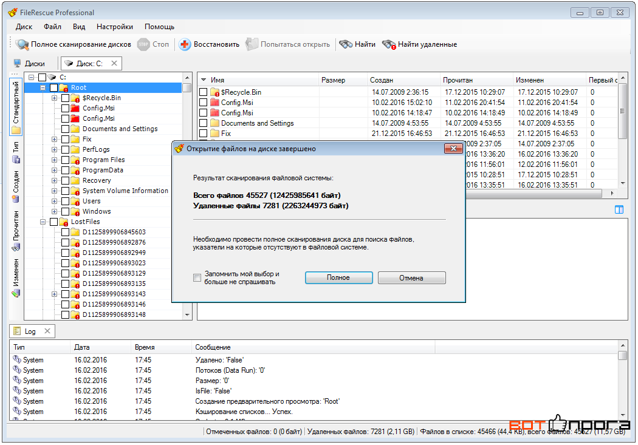Open the Вид menu
This screenshot has width=638, height=445.
[x=79, y=27]
